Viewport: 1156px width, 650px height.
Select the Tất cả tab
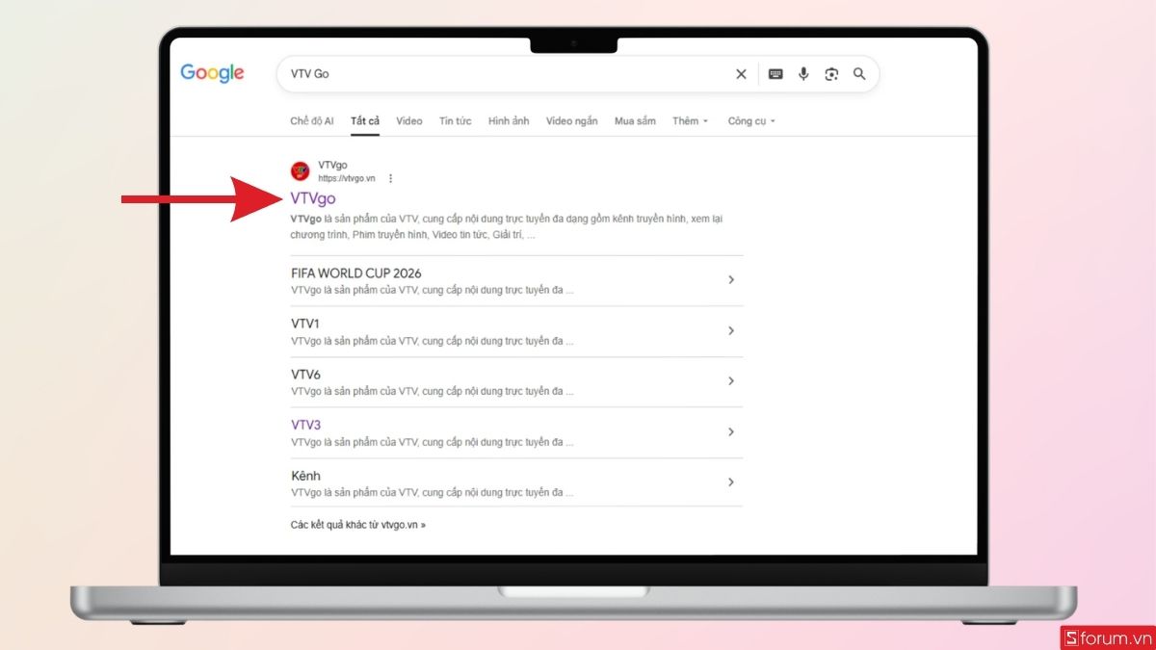(365, 121)
